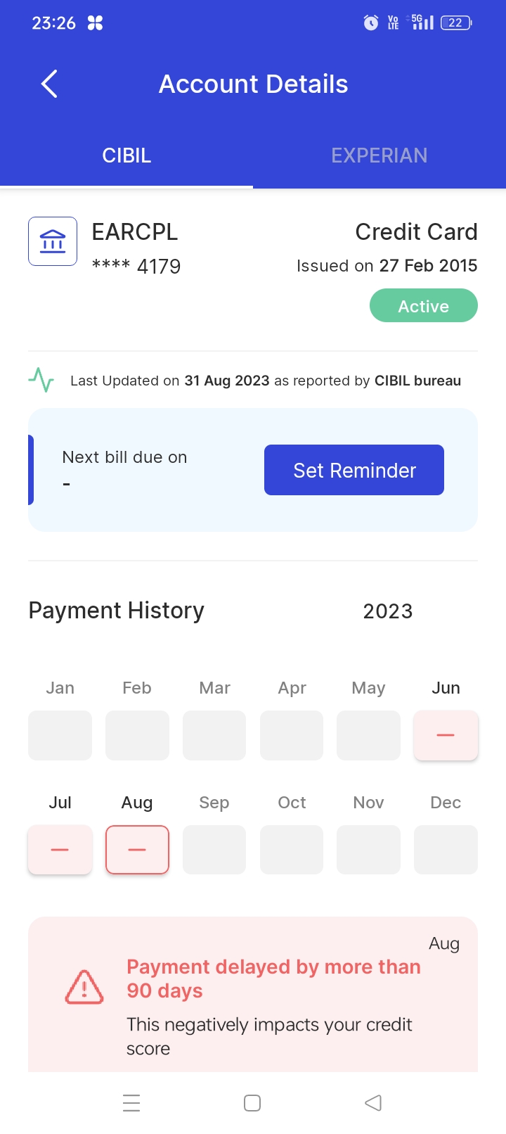This screenshot has height=1134, width=506.
Task: Tap the Android recent apps menu icon
Action: (x=131, y=1103)
